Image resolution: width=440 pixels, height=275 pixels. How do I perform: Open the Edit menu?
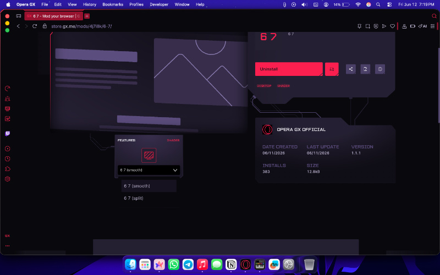coord(58,4)
